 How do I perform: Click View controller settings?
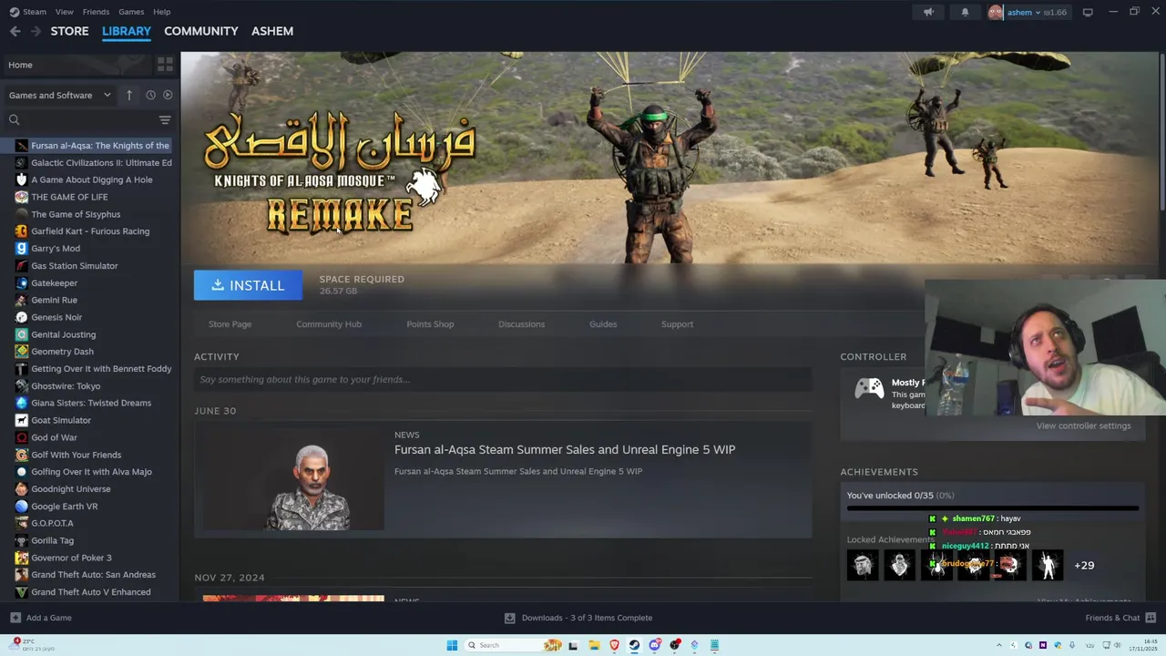point(1083,425)
